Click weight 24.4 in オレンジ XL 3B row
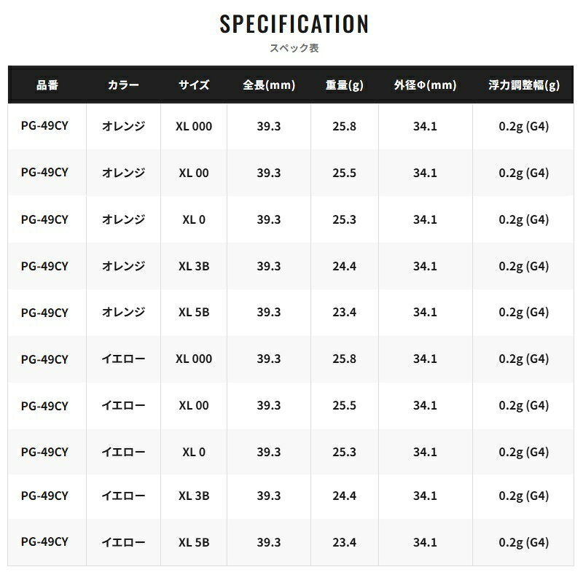Viewport: 583px width, 583px height. point(344,266)
